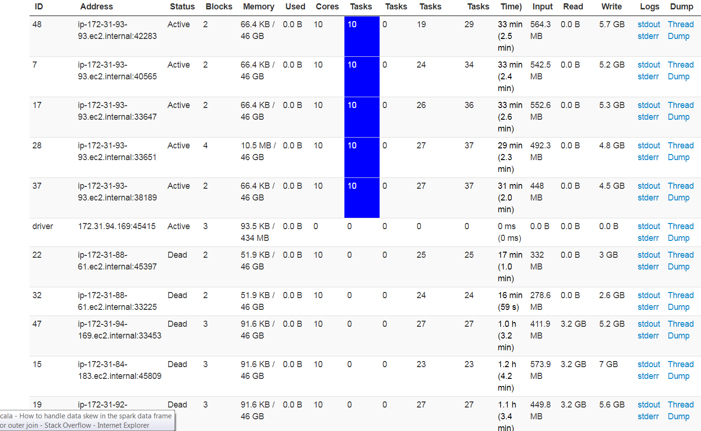Open stderr log for dead executor 19
This screenshot has width=701, height=431.
(648, 416)
